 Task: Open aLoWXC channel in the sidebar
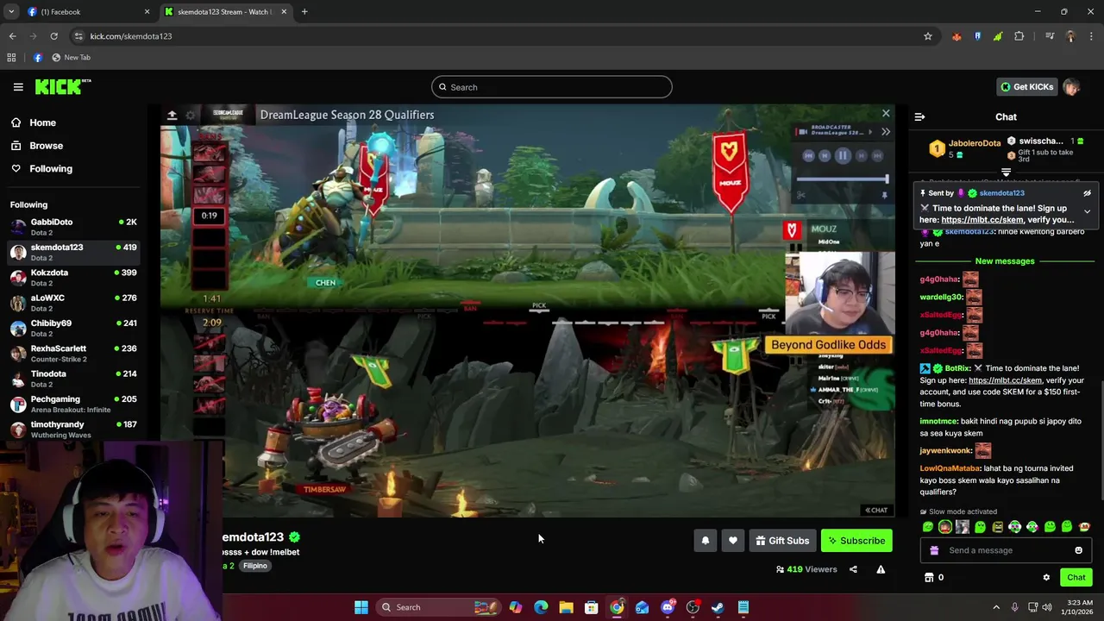[x=73, y=303]
